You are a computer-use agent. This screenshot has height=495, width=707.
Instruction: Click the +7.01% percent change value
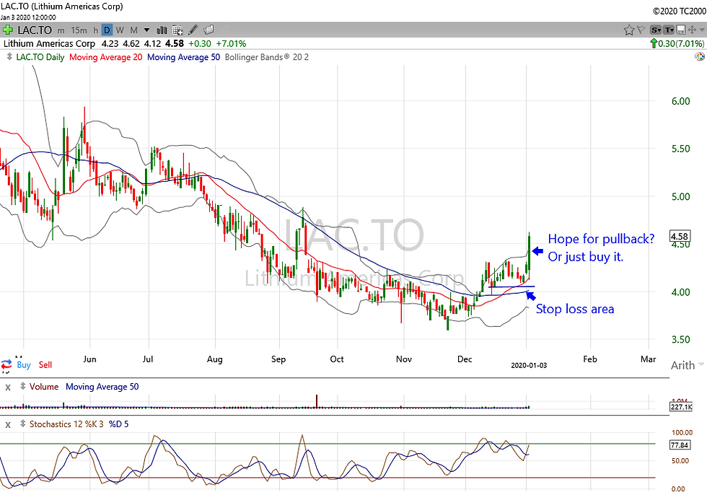231,44
